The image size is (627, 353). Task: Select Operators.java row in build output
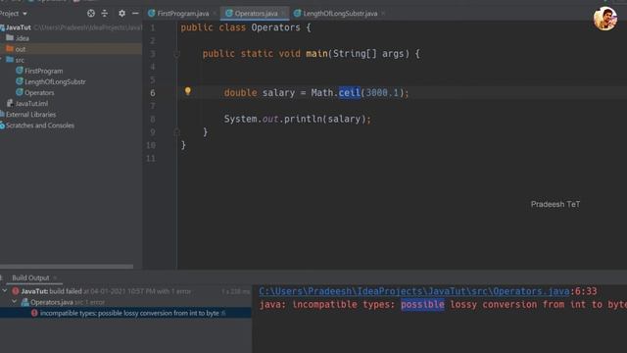[x=126, y=302]
